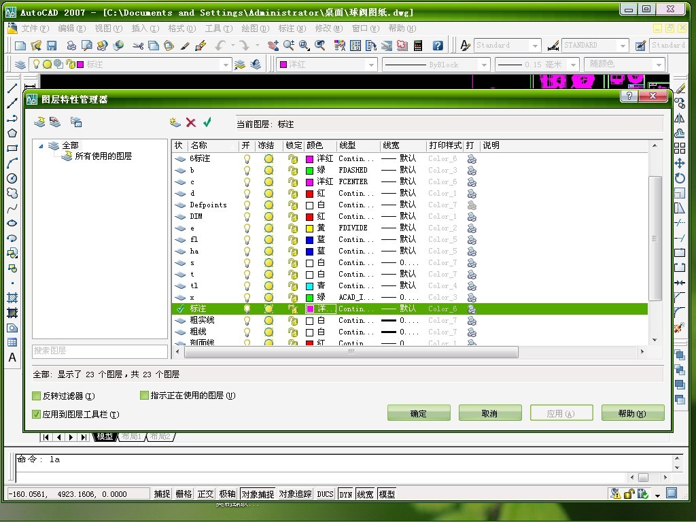The width and height of the screenshot is (696, 522).
Task: Toggle freeze sun icon for layer c
Action: (x=268, y=182)
